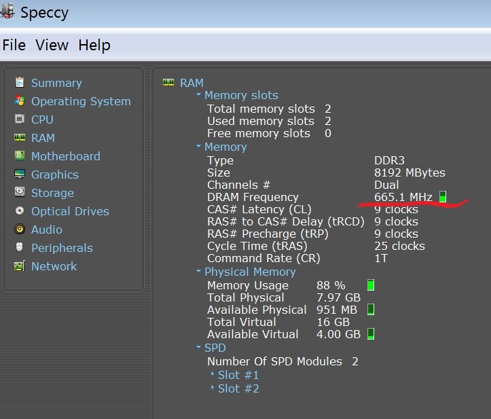Click the RAM icon beside the panel heading
This screenshot has width=491, height=419.
168,82
